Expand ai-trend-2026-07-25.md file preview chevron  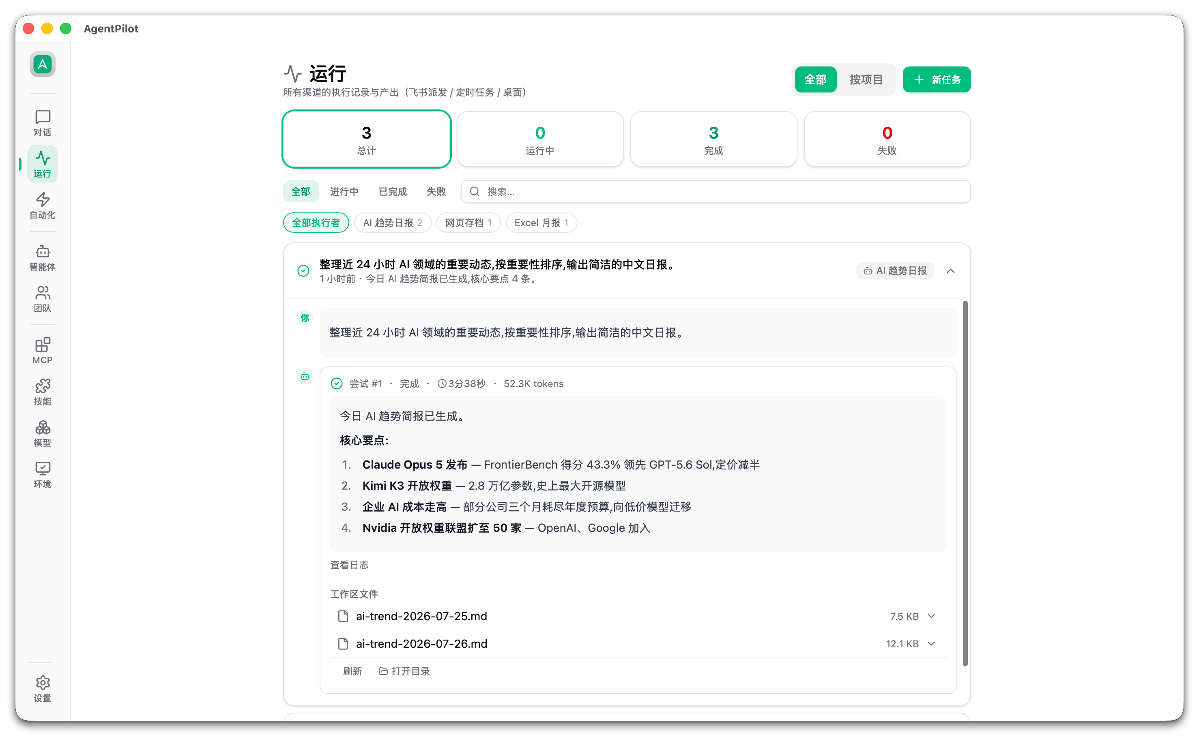(931, 616)
